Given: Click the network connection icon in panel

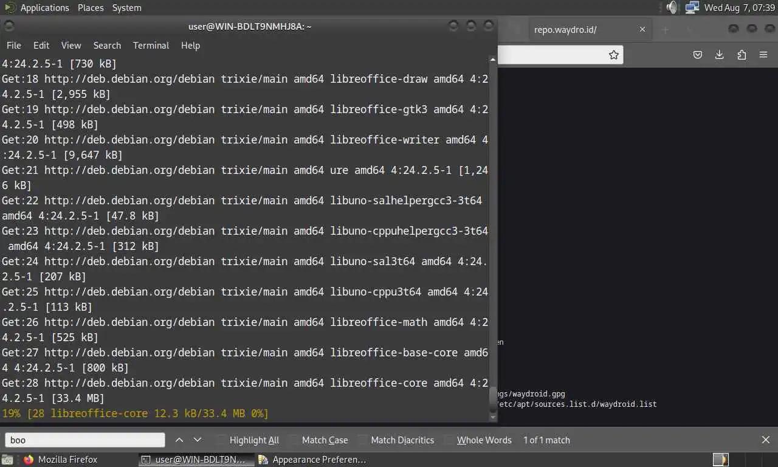Looking at the screenshot, I should [692, 8].
